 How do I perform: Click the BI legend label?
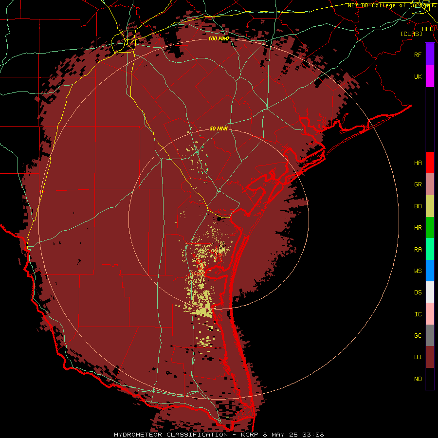click(418, 357)
